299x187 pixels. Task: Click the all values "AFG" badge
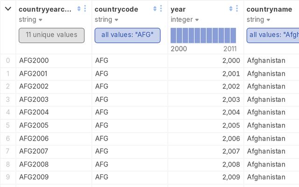(x=127, y=36)
